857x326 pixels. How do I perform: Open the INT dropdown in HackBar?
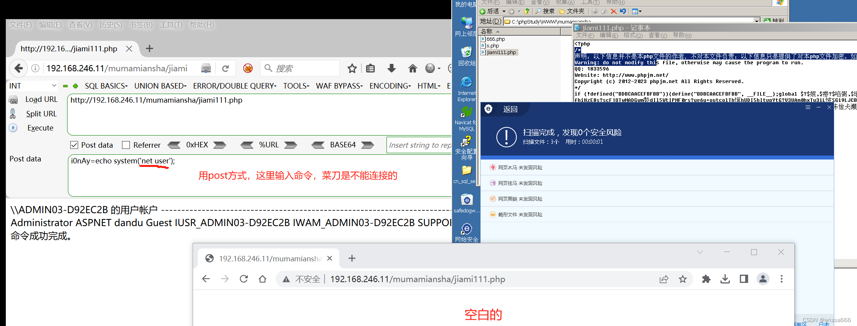(x=33, y=86)
